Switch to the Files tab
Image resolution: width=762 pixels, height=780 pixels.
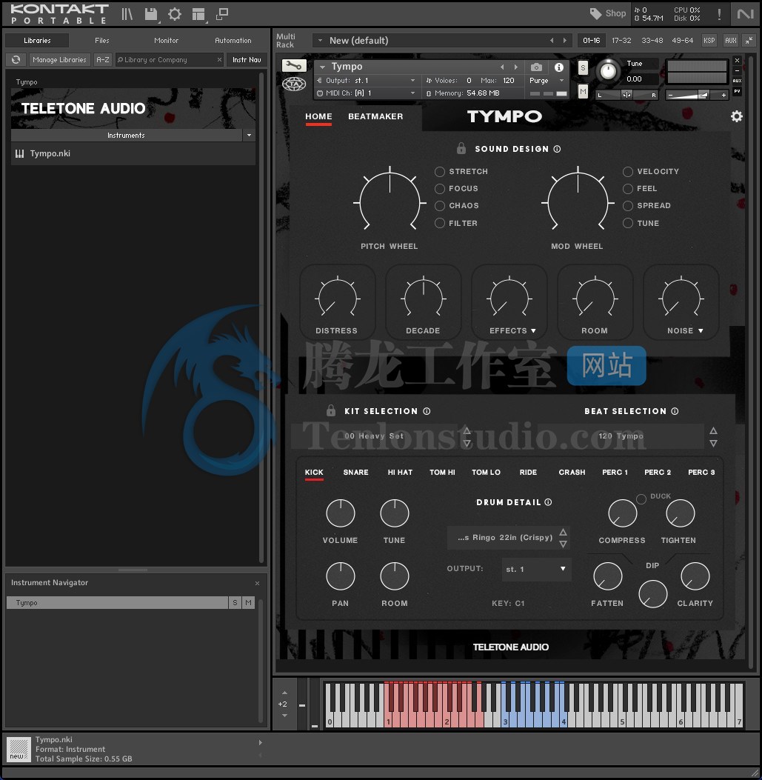coord(102,40)
